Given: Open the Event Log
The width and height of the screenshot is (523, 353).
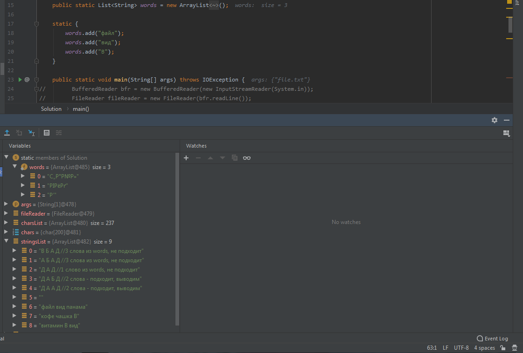Looking at the screenshot, I should [492, 339].
